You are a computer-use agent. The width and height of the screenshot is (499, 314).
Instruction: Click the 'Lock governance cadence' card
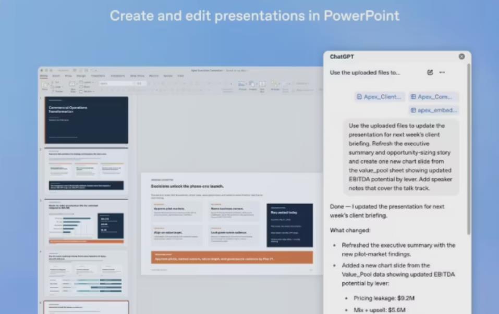[x=234, y=235]
